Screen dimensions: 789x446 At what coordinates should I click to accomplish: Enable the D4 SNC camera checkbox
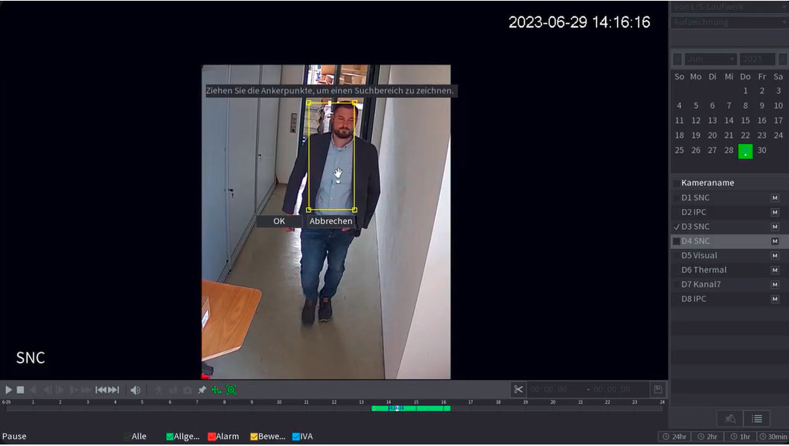677,242
